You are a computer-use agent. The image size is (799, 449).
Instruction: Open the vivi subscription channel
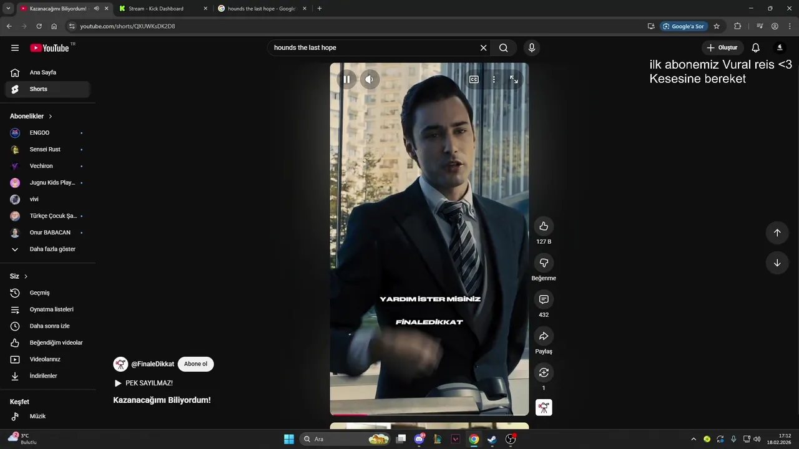pos(47,200)
